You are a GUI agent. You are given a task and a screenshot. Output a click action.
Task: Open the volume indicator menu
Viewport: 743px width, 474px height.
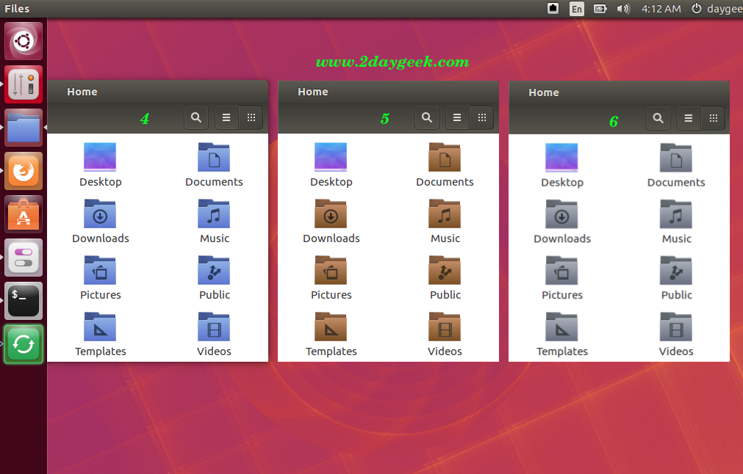(623, 9)
